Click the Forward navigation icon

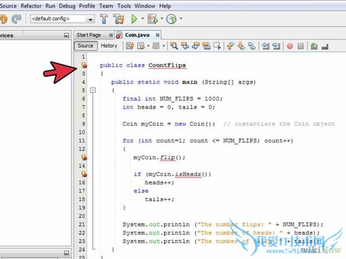click(156, 46)
